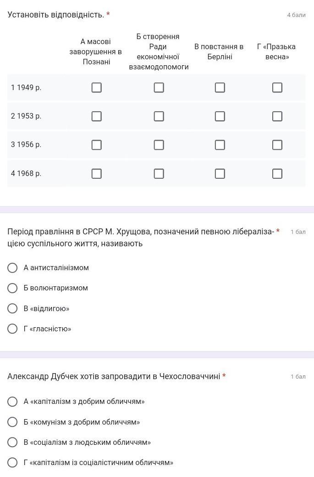Image resolution: width=314 pixels, height=477 pixels.
Task: Tick 1953 р. checkbox for Берлін uprising
Action: 220,116
